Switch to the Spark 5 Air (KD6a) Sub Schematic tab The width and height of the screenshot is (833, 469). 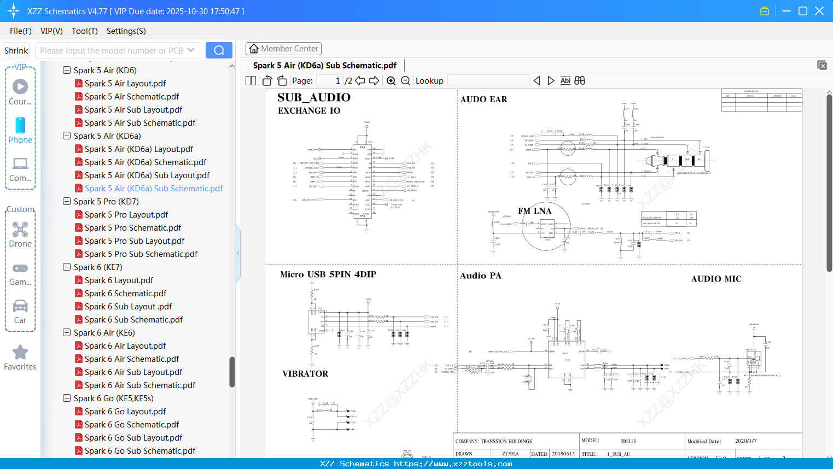(x=325, y=65)
